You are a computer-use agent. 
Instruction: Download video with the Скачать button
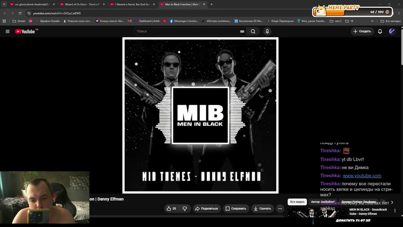(262, 208)
